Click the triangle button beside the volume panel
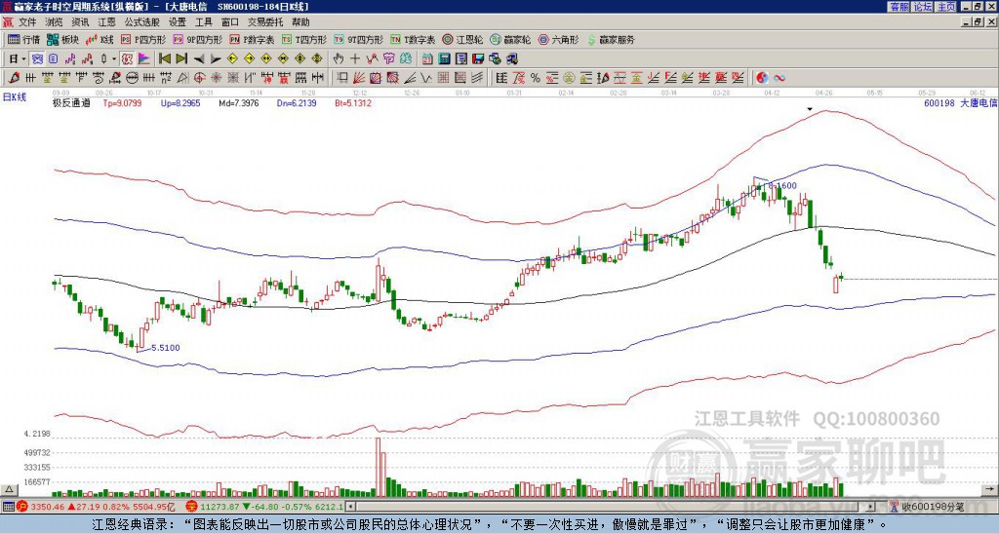The height and width of the screenshot is (534, 999). pyautogui.click(x=9, y=489)
